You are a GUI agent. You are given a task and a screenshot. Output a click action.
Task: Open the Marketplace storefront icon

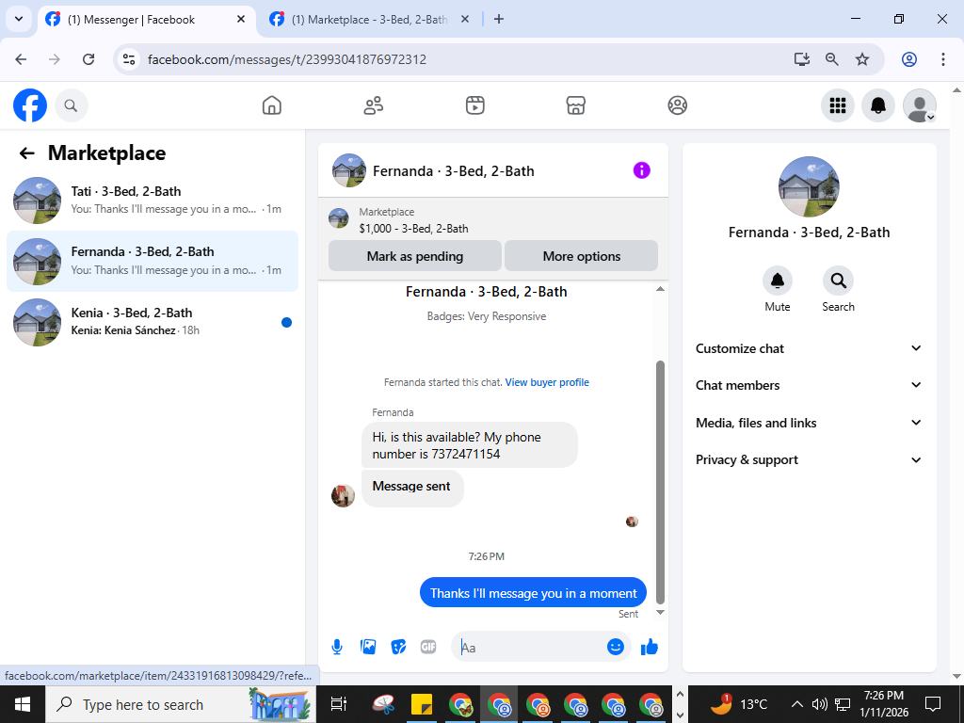tap(575, 105)
